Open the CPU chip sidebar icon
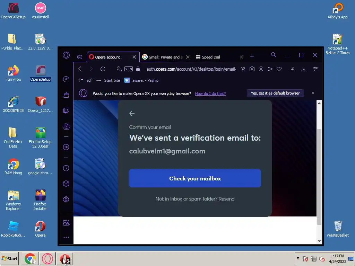 pos(66,126)
